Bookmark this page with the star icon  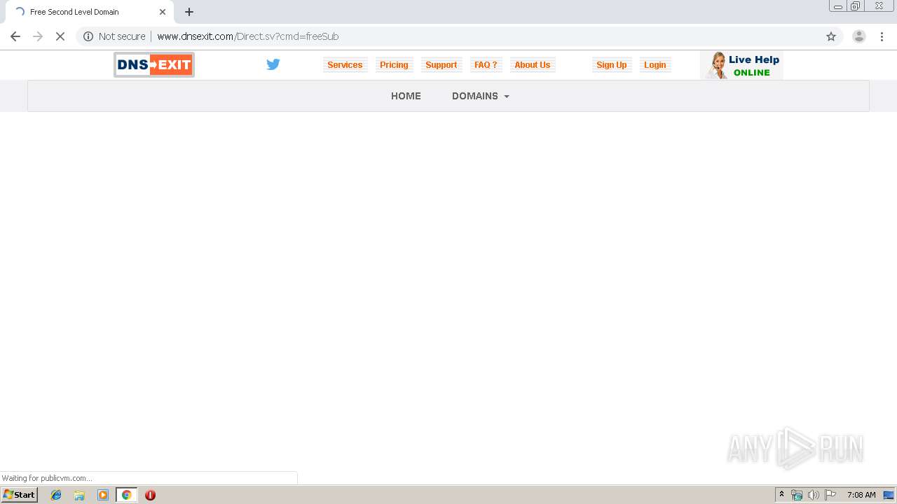coord(831,36)
